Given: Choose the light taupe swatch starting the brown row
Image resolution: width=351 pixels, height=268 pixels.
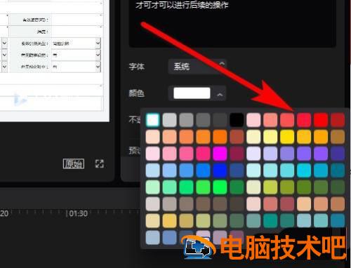Looking at the screenshot, I should 152,204.
